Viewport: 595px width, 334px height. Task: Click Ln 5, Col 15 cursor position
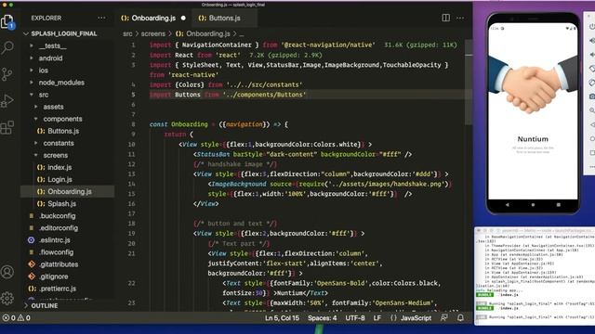coord(282,317)
